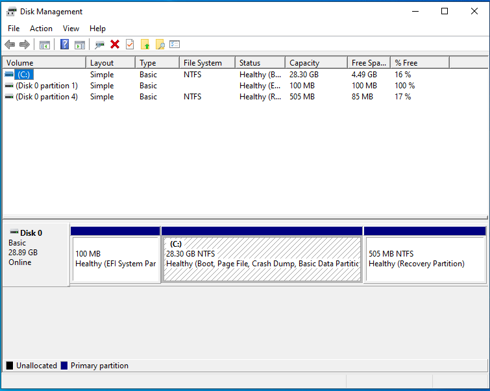Click the (C:) volume drive icon in list
490x391 pixels.
click(x=9, y=75)
